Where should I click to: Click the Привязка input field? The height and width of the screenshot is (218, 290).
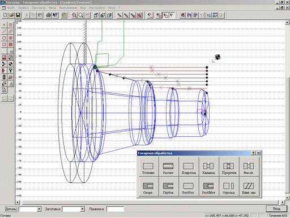tap(115, 209)
